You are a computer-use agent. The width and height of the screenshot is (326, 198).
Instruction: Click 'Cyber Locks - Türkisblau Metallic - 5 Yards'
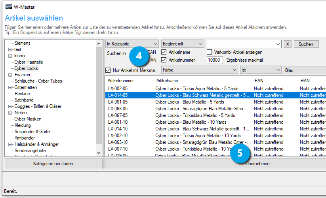(195, 115)
